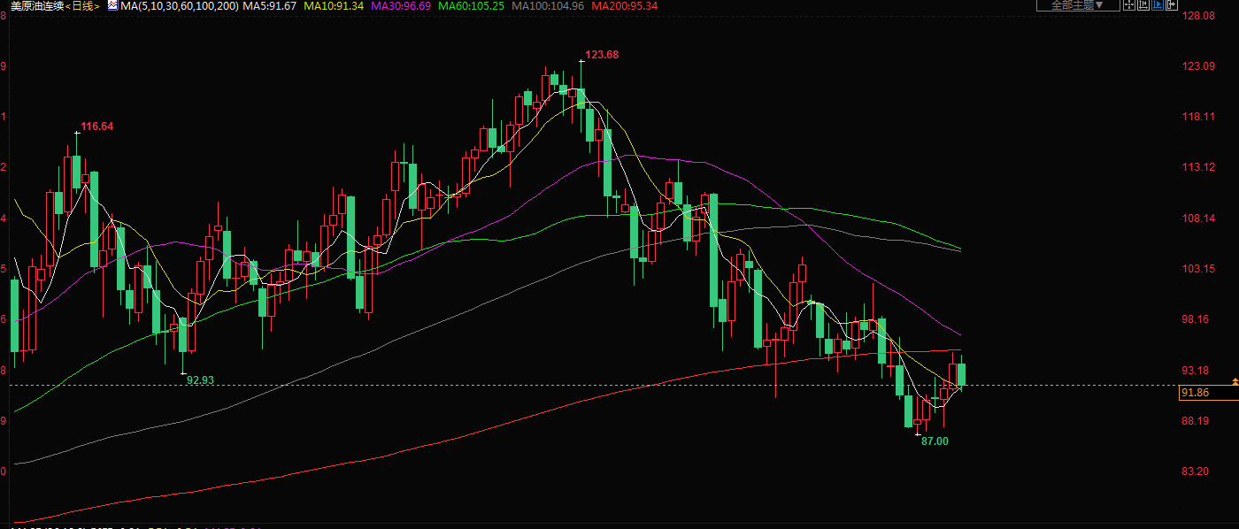Click the 116.64 high price label
The width and height of the screenshot is (1239, 529).
96,126
